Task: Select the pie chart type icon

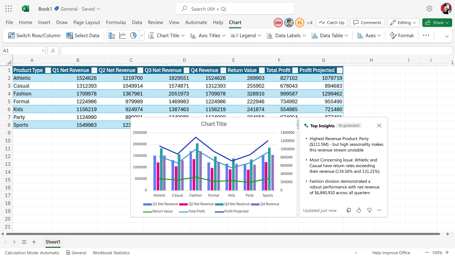Action: 133,36
